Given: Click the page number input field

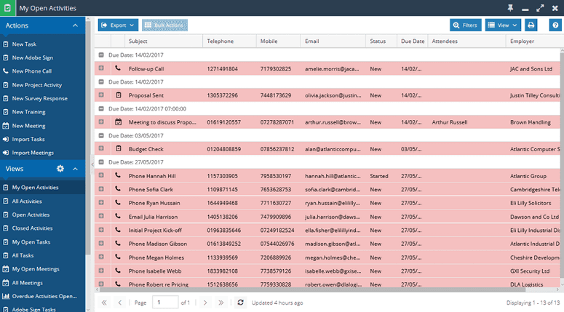Looking at the screenshot, I should [165, 303].
